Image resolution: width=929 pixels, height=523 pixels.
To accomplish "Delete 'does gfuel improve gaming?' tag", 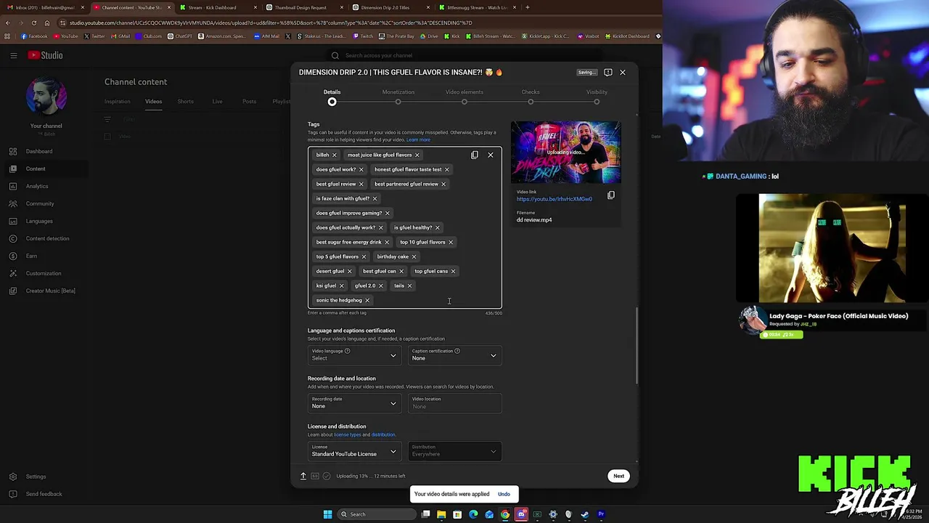I will click(387, 213).
